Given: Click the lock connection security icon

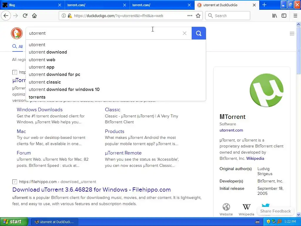Looking at the screenshot, I should (70, 16).
